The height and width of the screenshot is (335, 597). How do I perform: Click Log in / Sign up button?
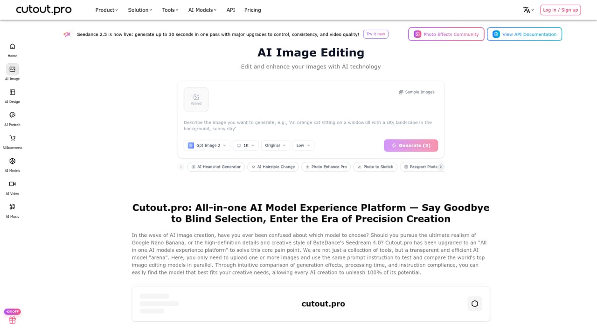point(560,10)
